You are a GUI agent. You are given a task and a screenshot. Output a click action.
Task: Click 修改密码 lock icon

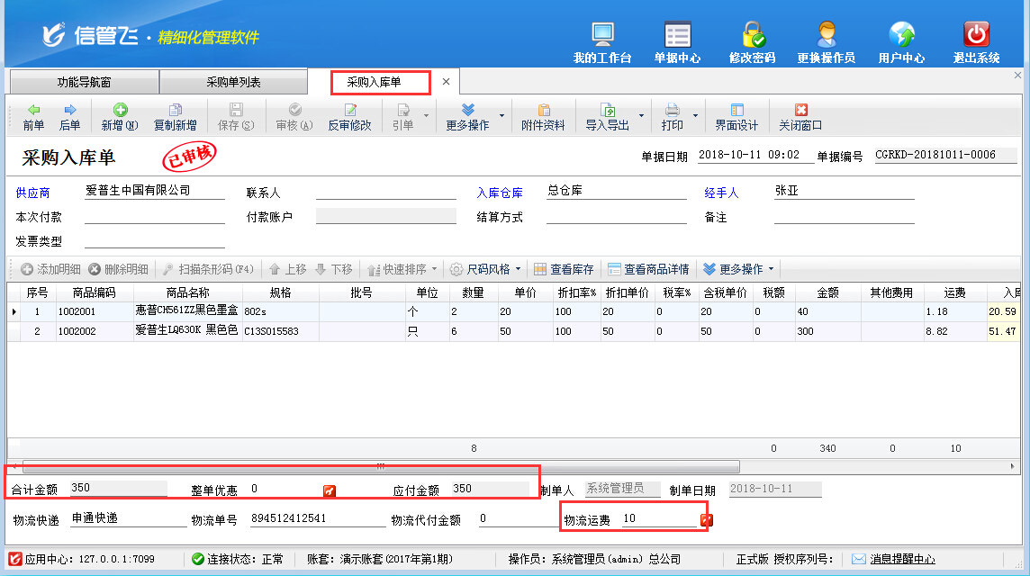point(752,41)
